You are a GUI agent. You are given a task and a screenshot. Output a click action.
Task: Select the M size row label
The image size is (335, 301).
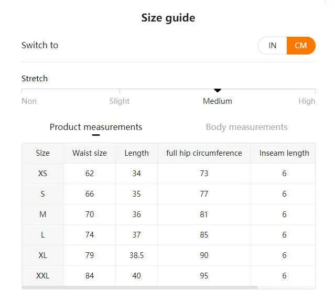[43, 214]
